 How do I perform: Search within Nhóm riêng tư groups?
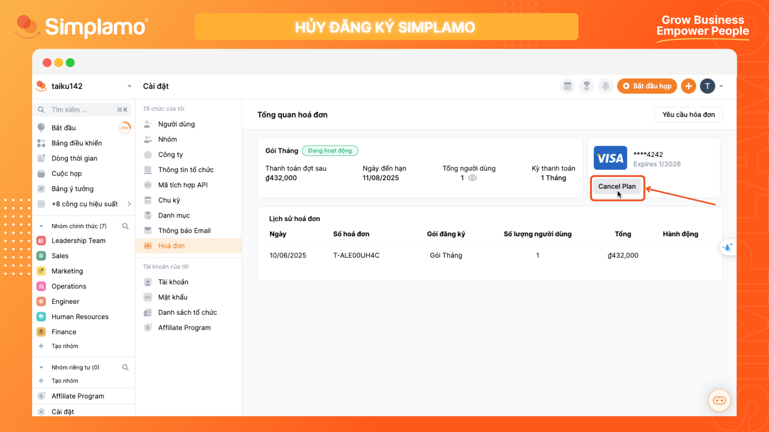point(125,367)
